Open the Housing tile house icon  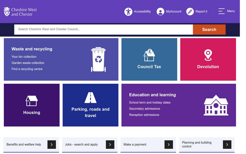pyautogui.click(x=32, y=101)
